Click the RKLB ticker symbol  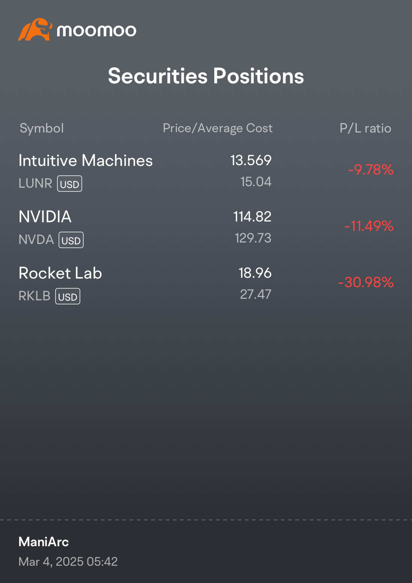pos(35,296)
